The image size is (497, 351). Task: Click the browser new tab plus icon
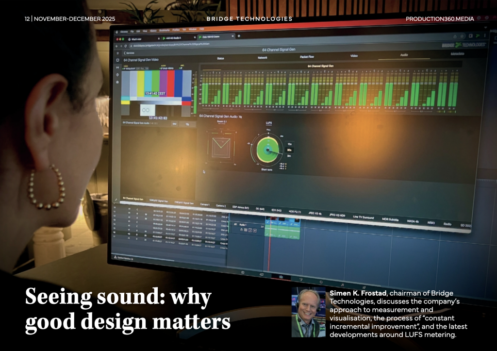pyautogui.click(x=238, y=35)
